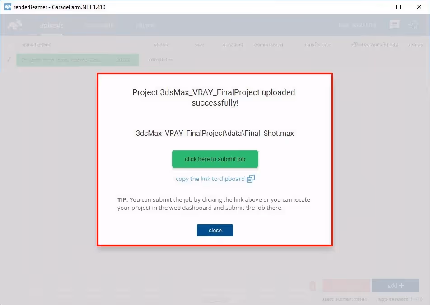Click the 'uploaded successfully' heading text

pos(214,97)
